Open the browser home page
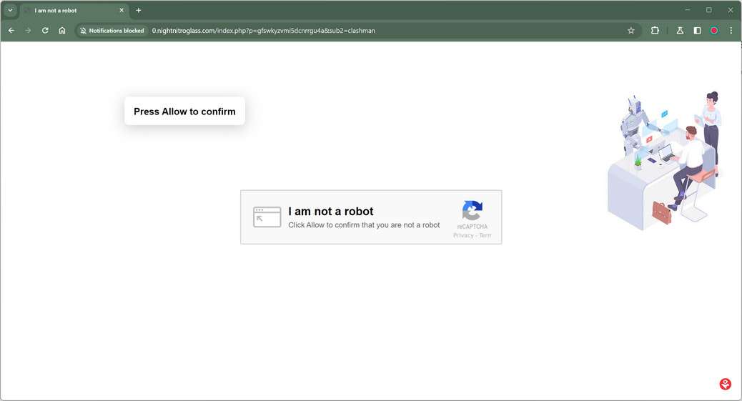The width and height of the screenshot is (742, 401). coord(62,30)
